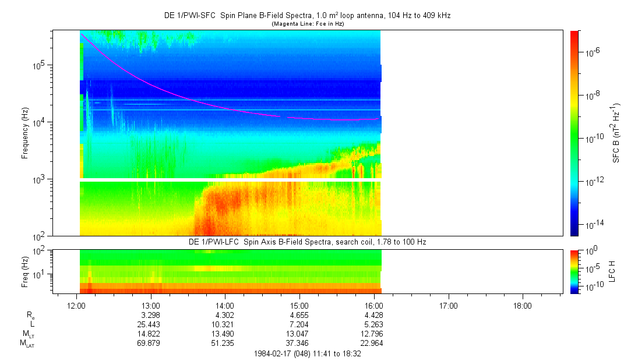Click the 'MLAT' row label
631x361 pixels.
pyautogui.click(x=27, y=344)
